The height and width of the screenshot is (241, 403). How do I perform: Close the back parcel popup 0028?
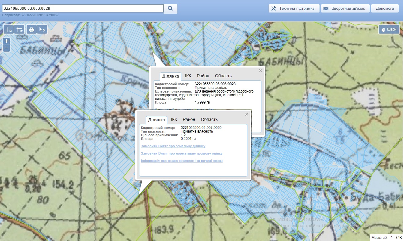[261, 71]
